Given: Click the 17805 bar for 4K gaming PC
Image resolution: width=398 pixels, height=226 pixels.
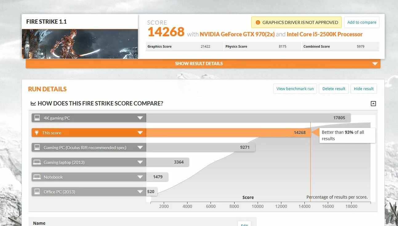Looking at the screenshot, I should click(248, 118).
